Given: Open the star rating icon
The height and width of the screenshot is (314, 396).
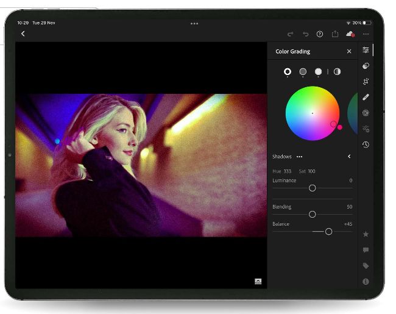Looking at the screenshot, I should [x=366, y=234].
